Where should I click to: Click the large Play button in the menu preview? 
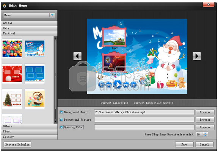pos(118,84)
